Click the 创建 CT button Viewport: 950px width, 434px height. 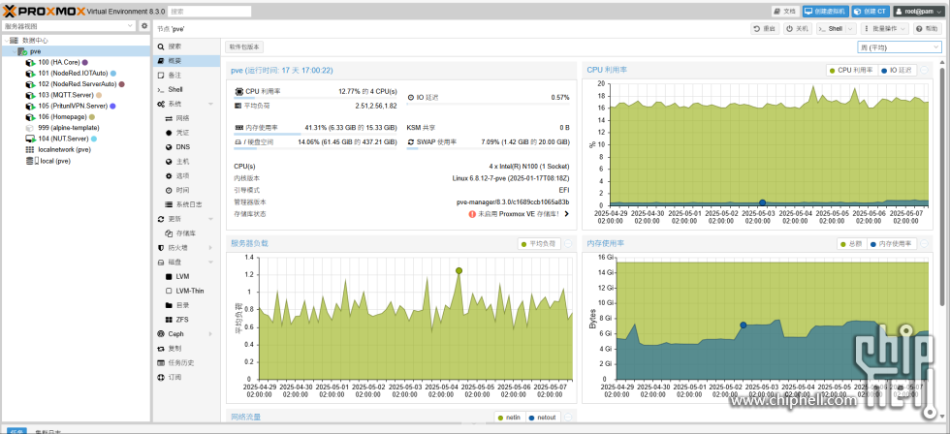pyautogui.click(x=871, y=11)
